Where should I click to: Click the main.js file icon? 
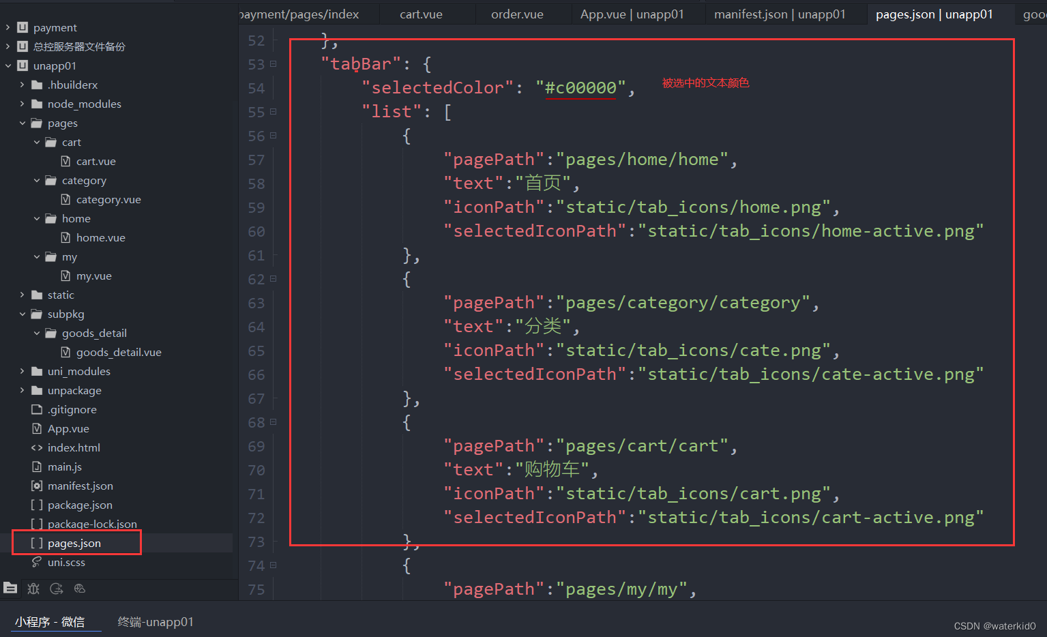(x=37, y=466)
